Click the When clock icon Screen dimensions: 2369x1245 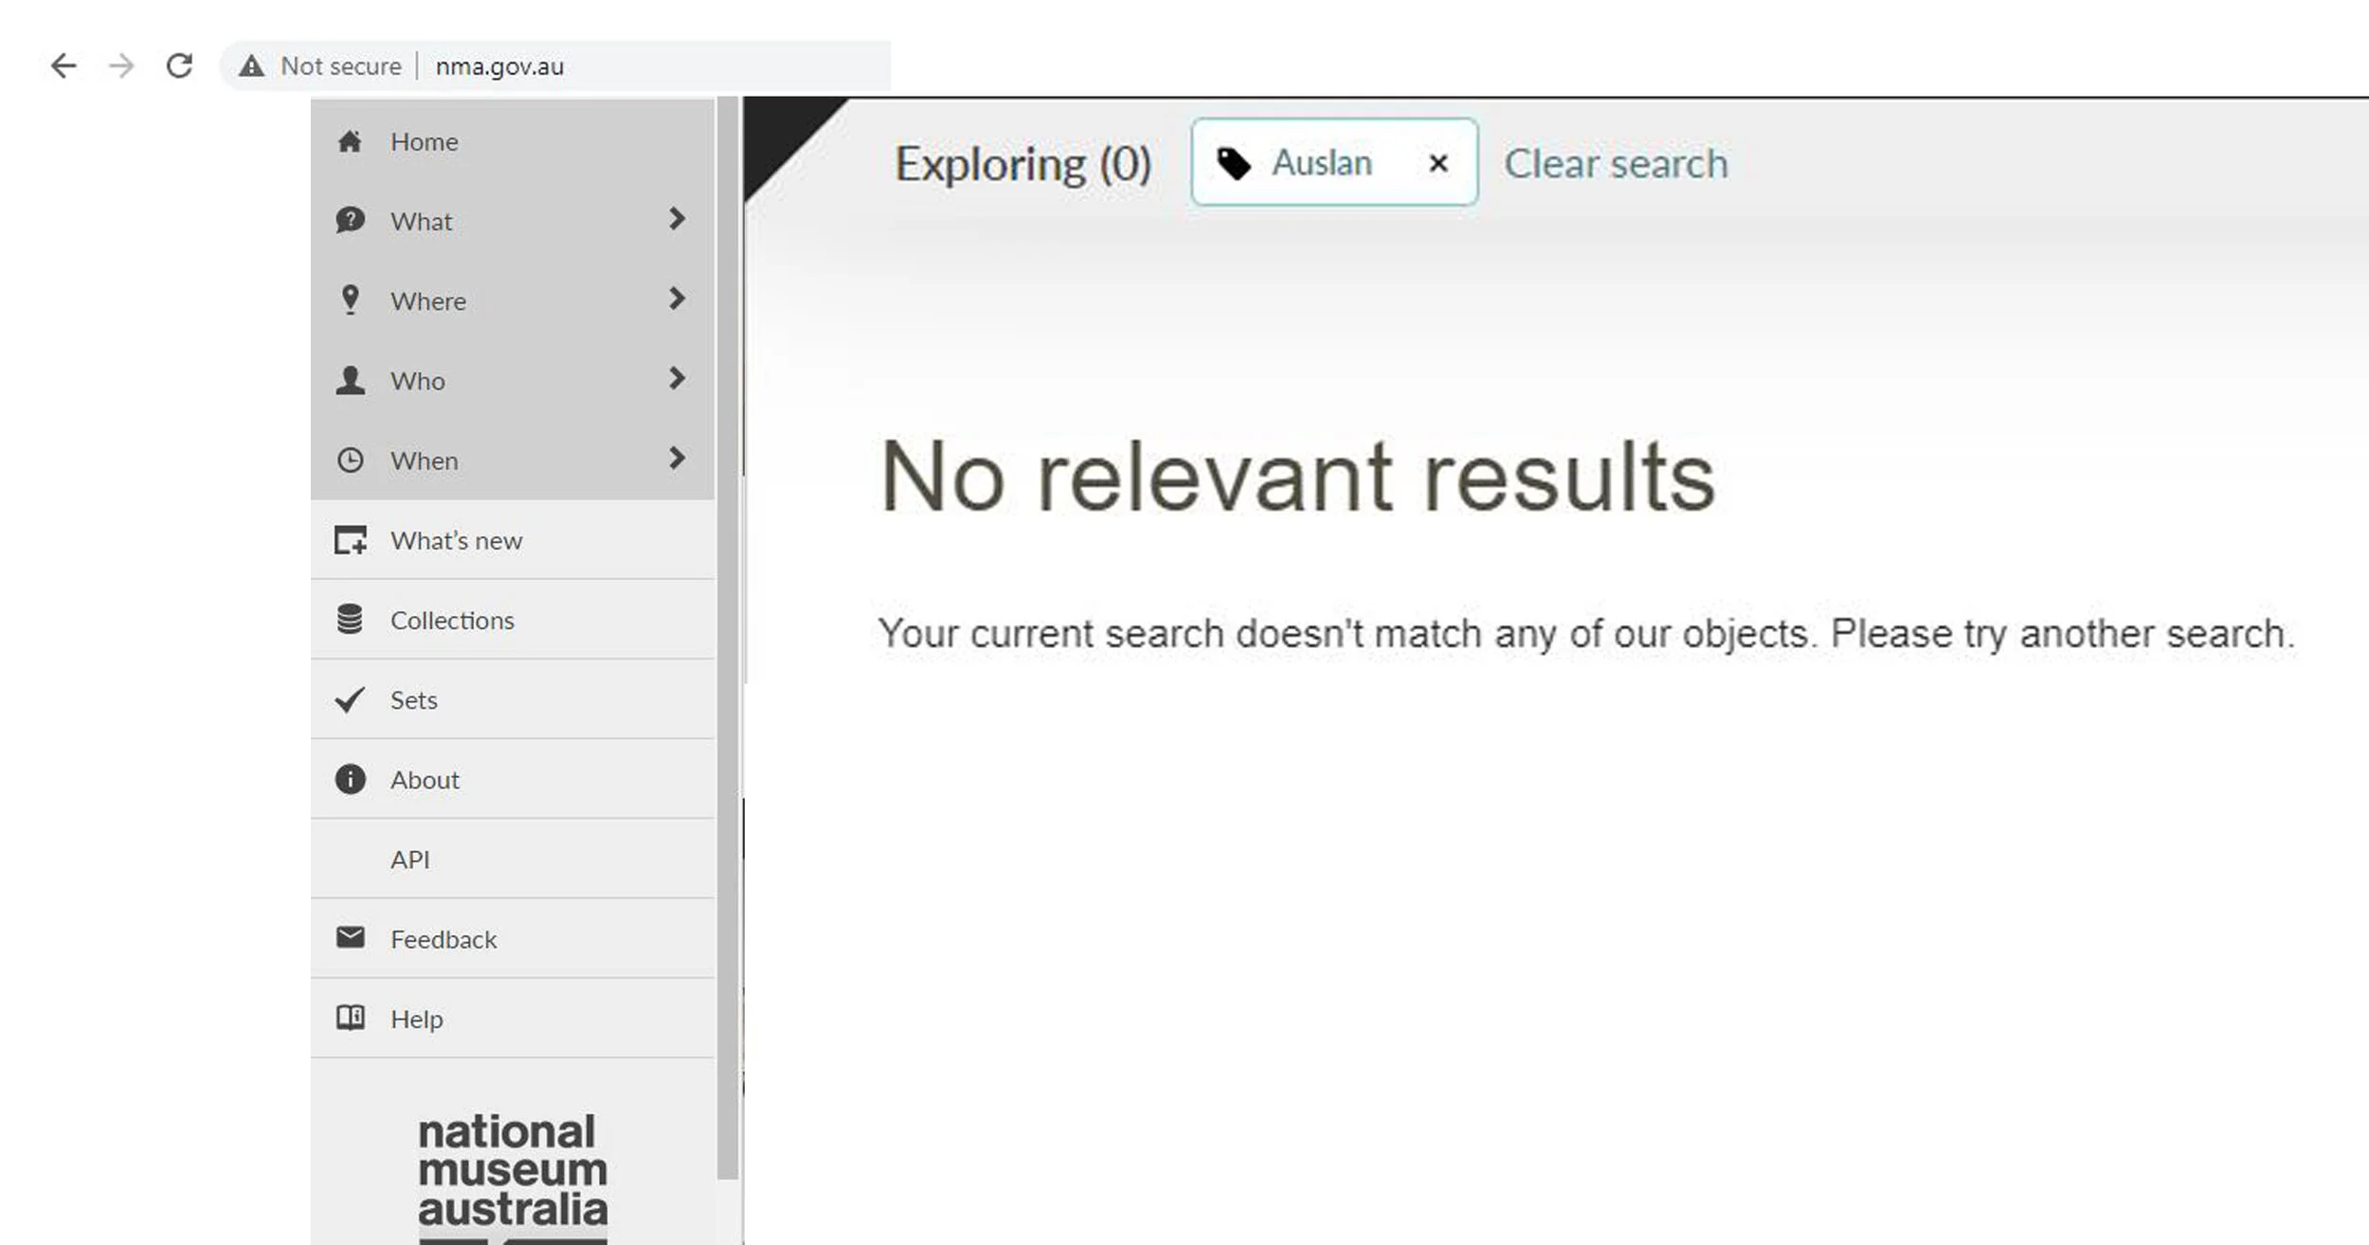click(350, 460)
